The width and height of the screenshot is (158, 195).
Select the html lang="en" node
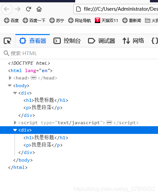[30, 71]
